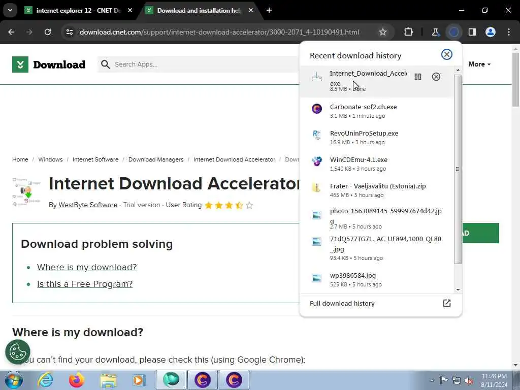The image size is (520, 390).
Task: Click WinCDEmu-4.1.exe file icon
Action: click(x=317, y=161)
